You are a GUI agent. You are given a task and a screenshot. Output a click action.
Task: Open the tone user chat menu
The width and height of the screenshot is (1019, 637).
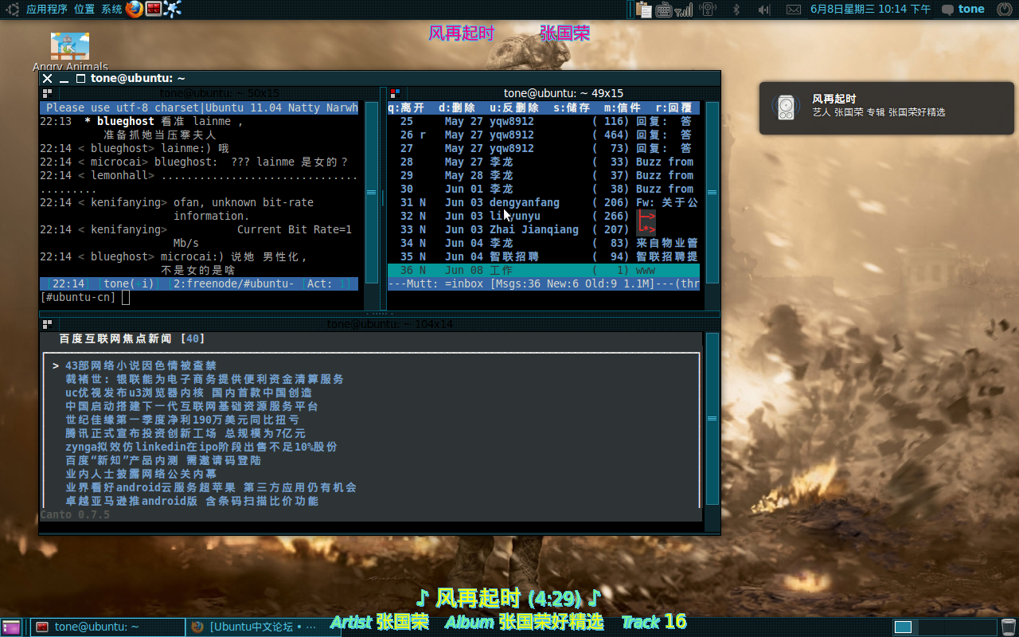click(963, 10)
